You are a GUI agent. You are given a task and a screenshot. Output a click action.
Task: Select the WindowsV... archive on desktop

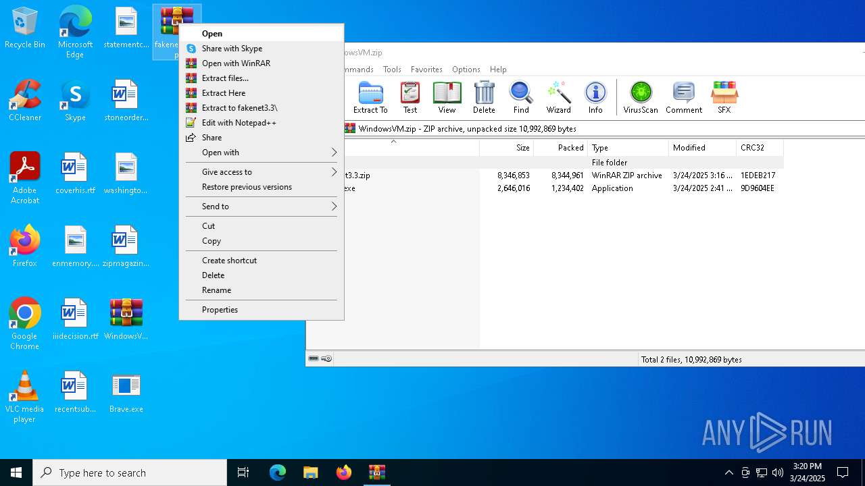[126, 319]
